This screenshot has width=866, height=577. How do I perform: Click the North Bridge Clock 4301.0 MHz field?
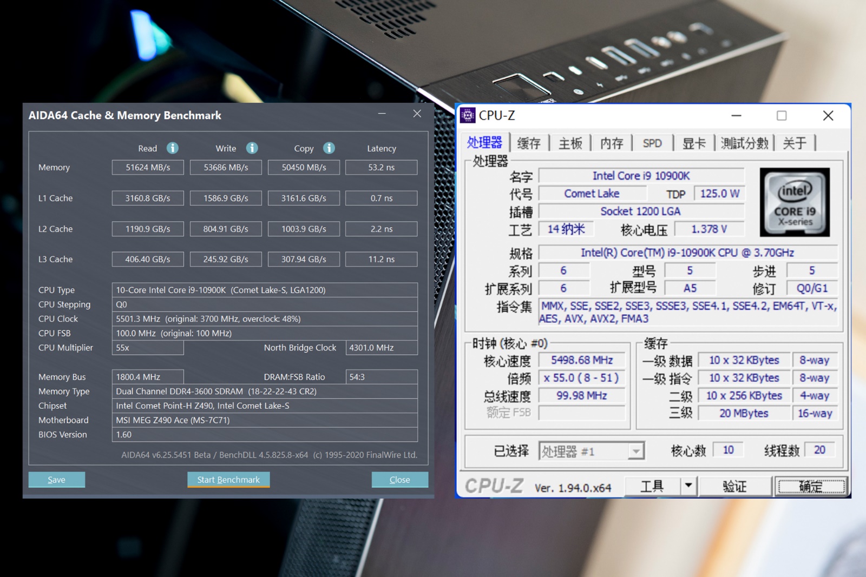[x=382, y=348]
